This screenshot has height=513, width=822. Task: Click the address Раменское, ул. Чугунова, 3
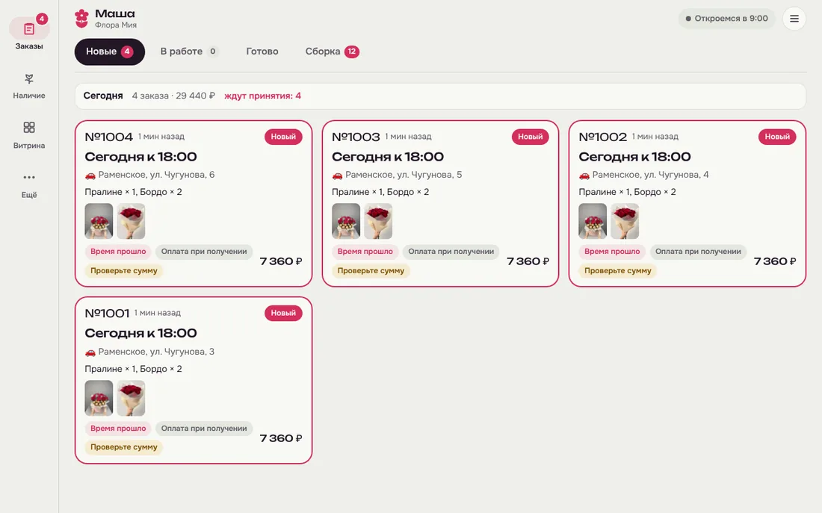[x=156, y=352]
